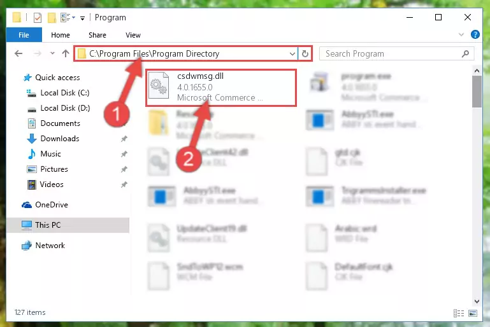Viewport: 490px width, 327px height.
Task: Open the Recent locations dropdown arrow
Action: [x=52, y=53]
